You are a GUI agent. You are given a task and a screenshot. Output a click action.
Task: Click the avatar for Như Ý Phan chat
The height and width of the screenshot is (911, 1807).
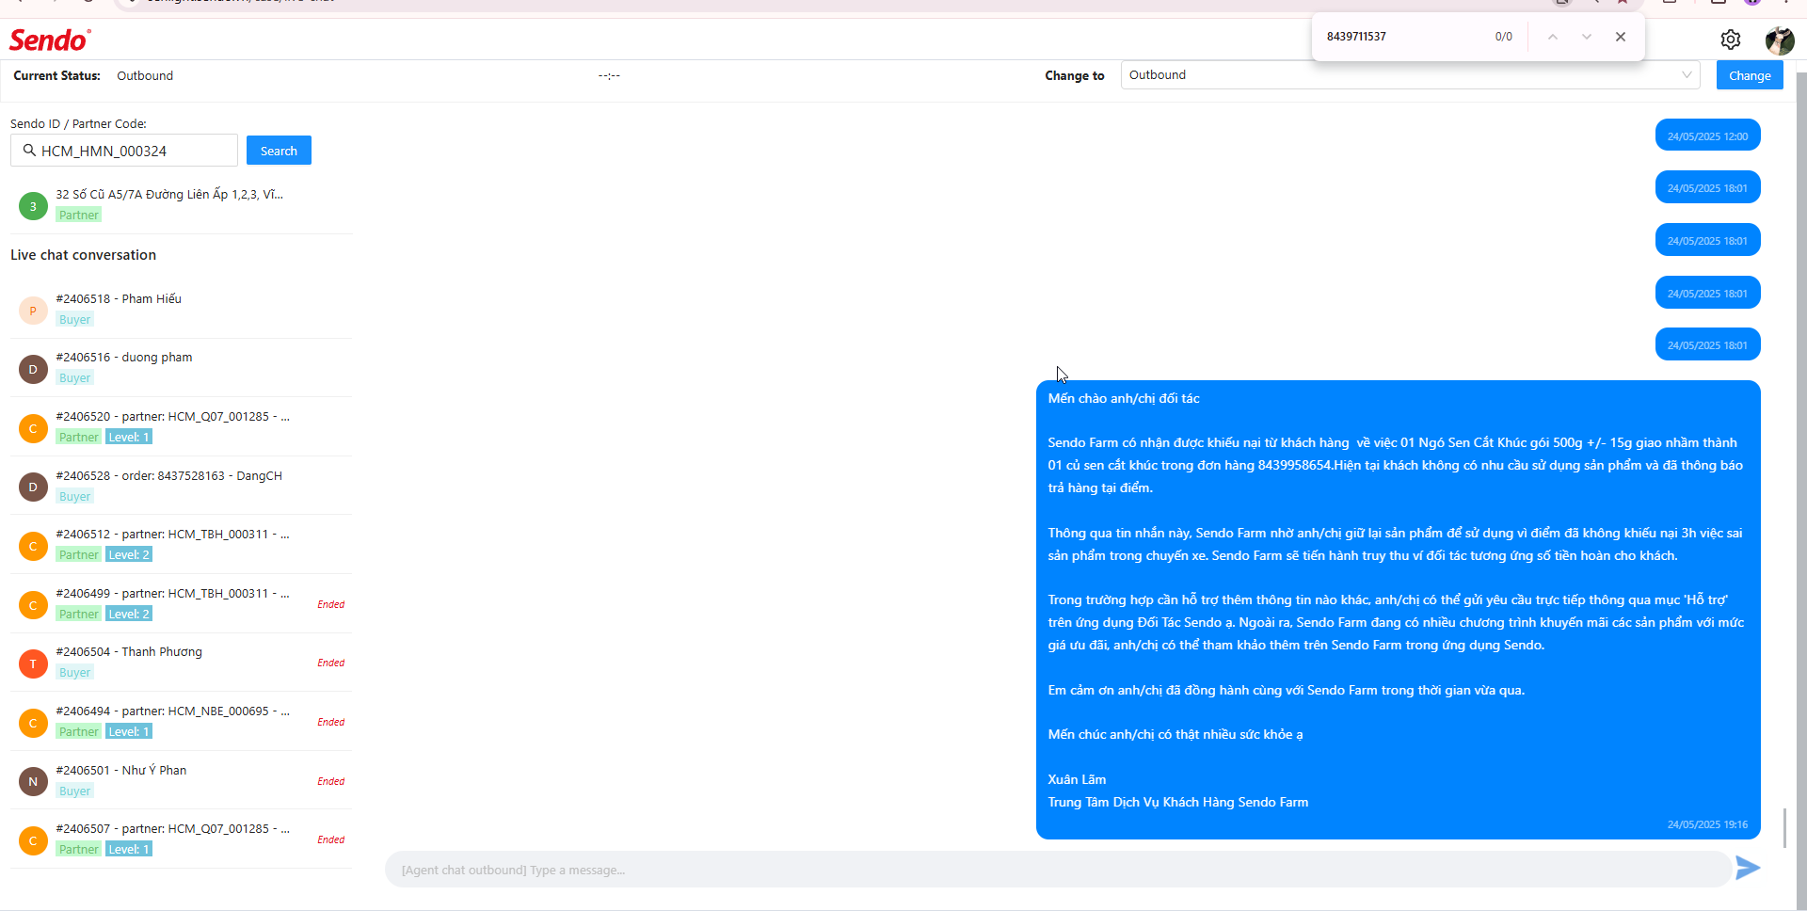(33, 781)
